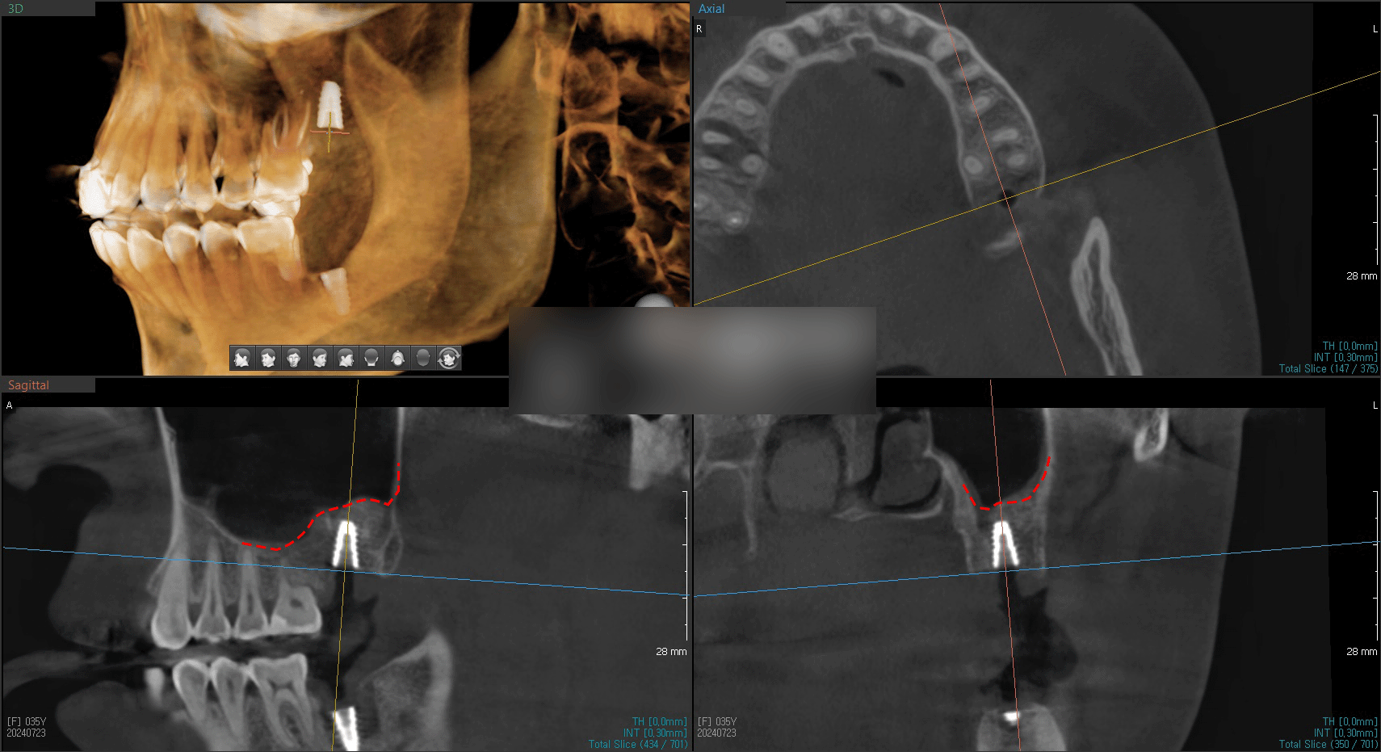
Task: Switch 3D model to back-of-head view
Action: coord(371,358)
